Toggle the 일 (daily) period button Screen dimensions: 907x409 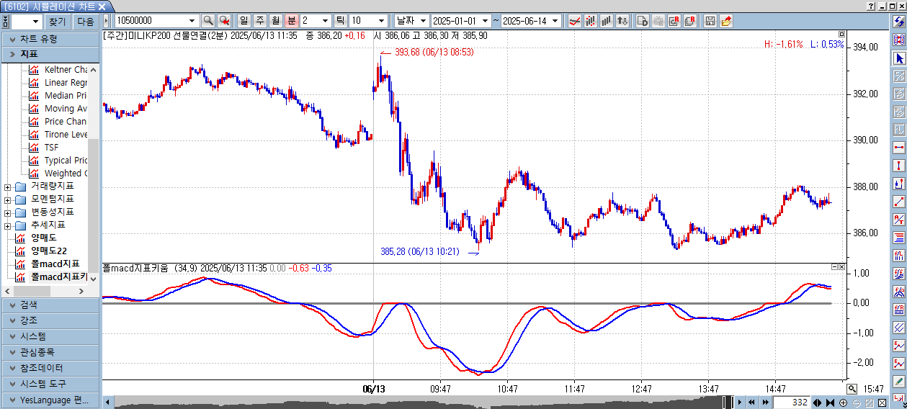click(x=243, y=21)
